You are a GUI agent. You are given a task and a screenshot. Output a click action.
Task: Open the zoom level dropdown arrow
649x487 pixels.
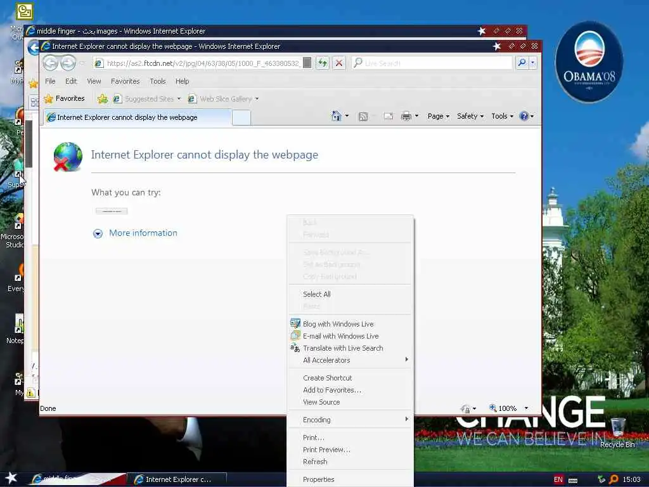tap(526, 408)
